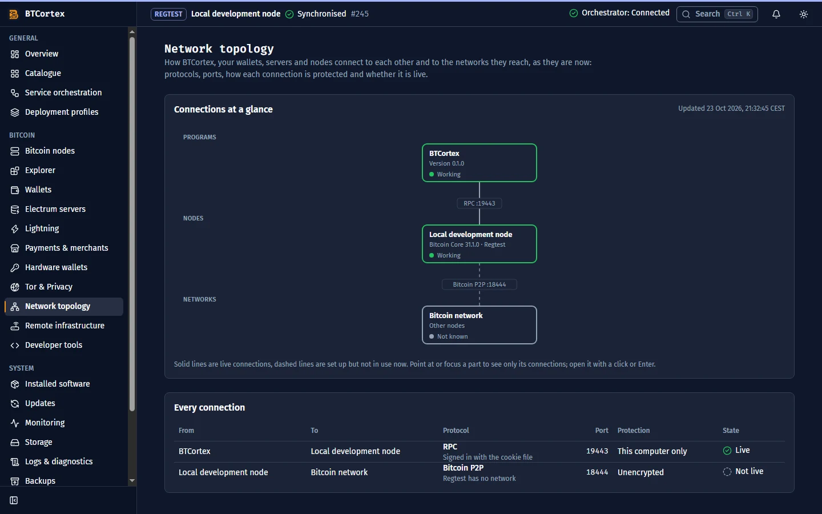
Task: Open notifications bell
Action: (x=776, y=14)
